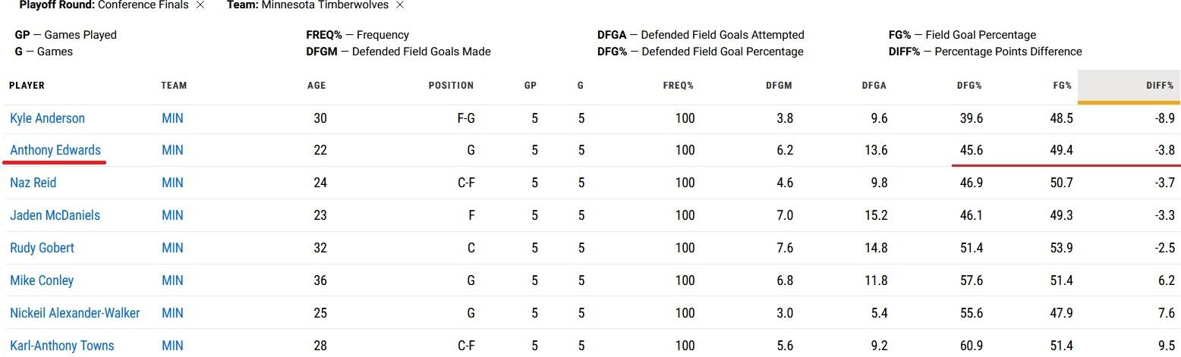1181x357 pixels.
Task: Open Karl-Anthony Towns player link
Action: (x=62, y=346)
